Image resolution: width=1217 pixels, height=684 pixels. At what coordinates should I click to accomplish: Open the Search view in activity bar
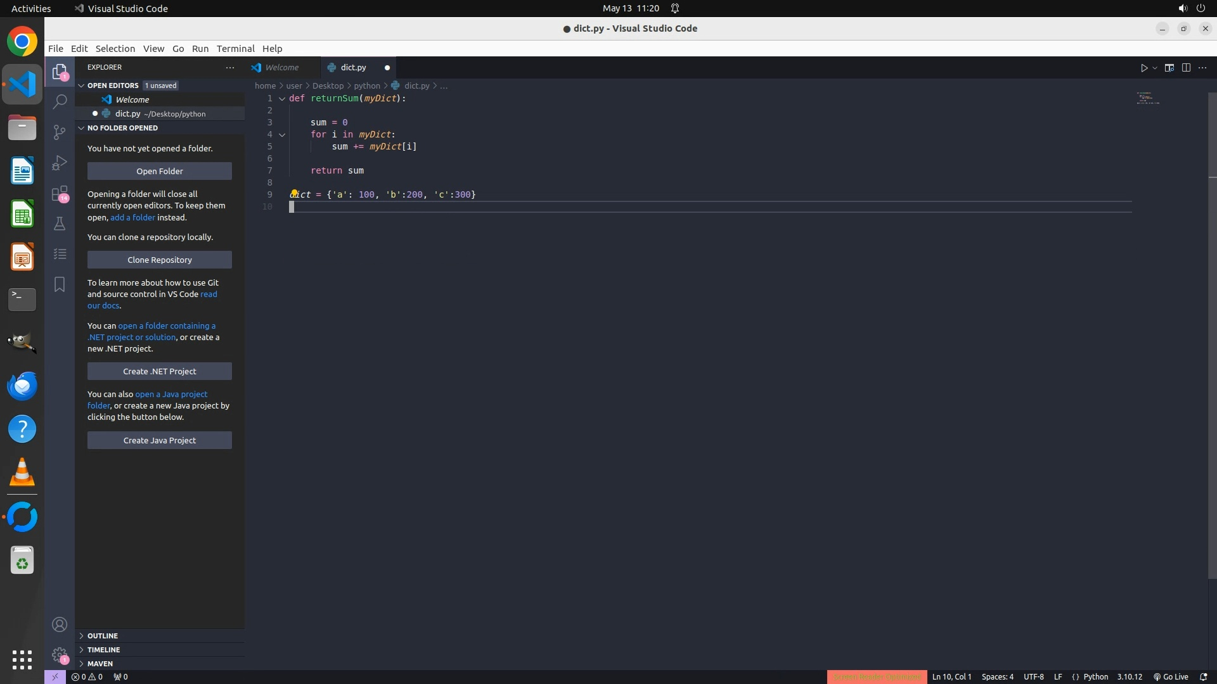point(60,101)
